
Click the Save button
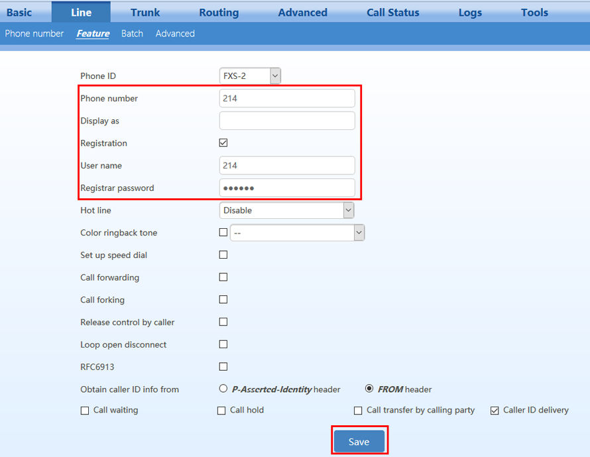pos(359,442)
